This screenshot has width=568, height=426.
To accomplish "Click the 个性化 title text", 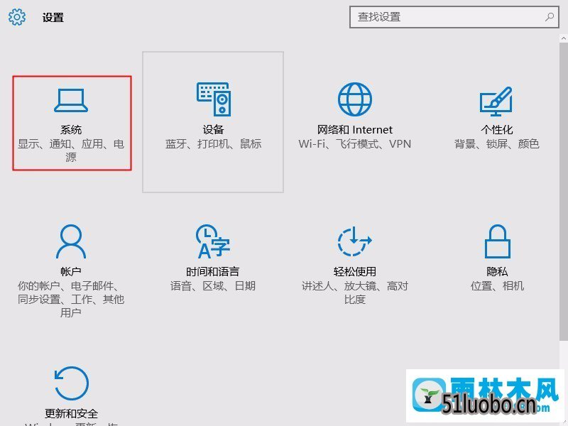I will [x=496, y=130].
